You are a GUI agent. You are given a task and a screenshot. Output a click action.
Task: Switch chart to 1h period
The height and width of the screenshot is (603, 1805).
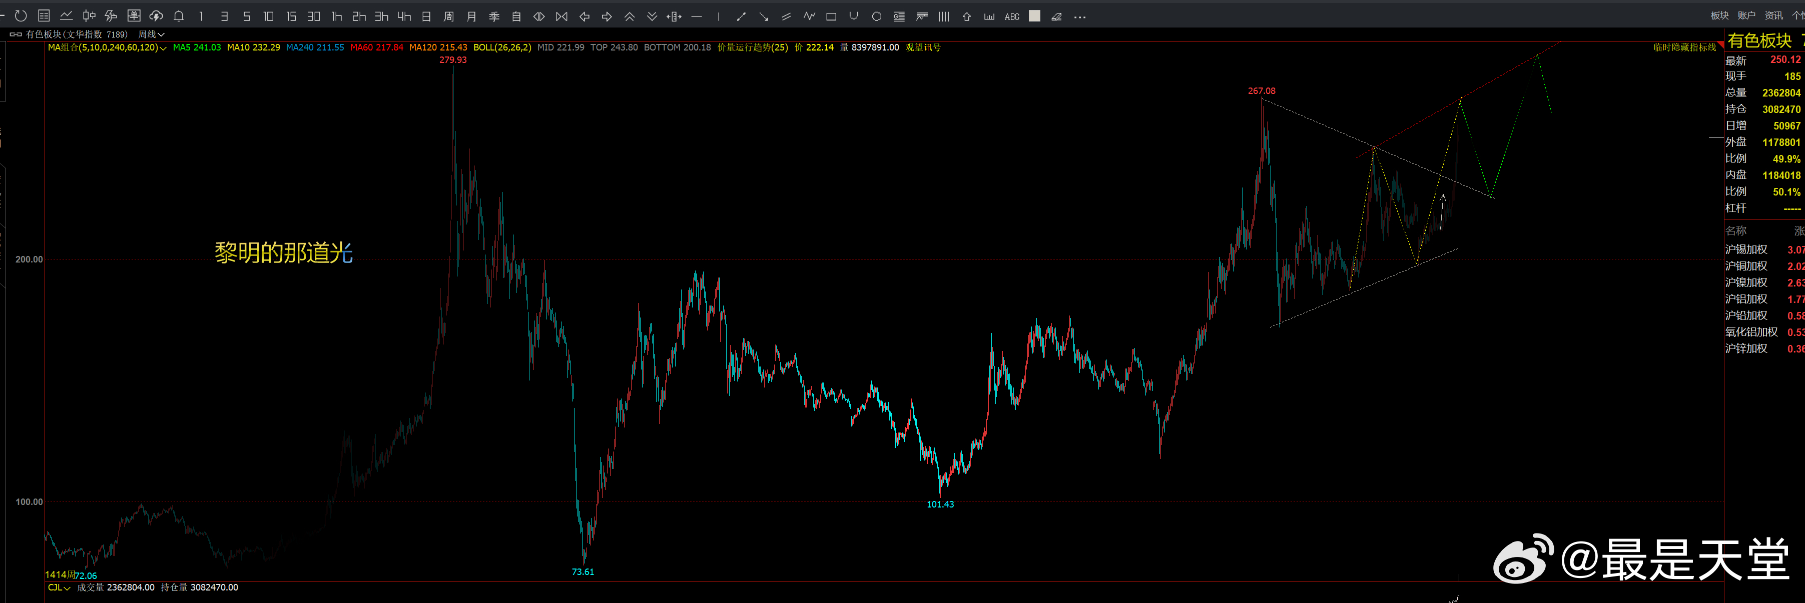coord(336,16)
